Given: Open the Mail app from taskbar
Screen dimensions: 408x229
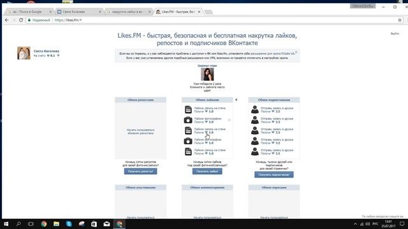Looking at the screenshot, I should 106,224.
